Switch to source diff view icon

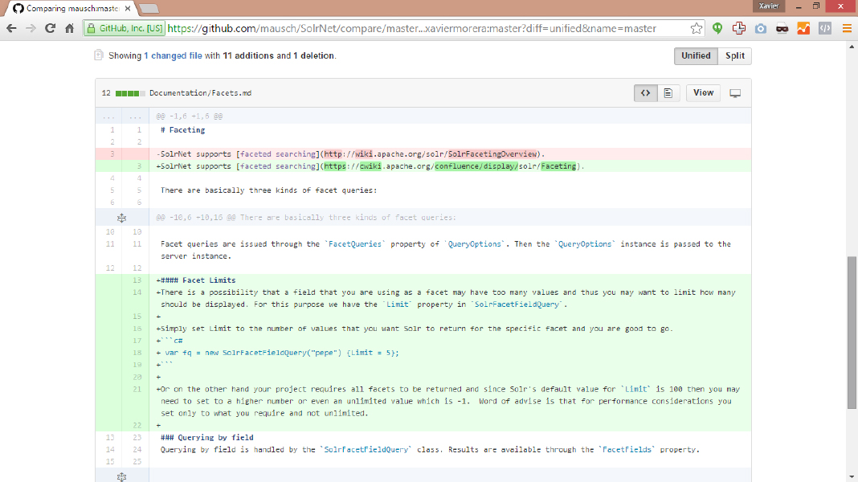coord(645,93)
